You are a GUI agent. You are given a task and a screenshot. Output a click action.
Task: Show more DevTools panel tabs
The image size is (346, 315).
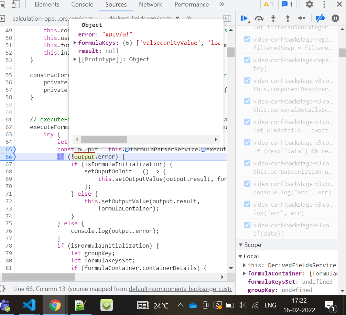[222, 4]
